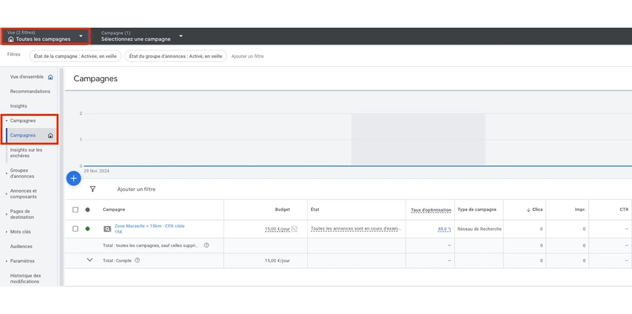This screenshot has height=314, width=632.
Task: Expand Paramètres in the sidebar
Action: pos(7,261)
